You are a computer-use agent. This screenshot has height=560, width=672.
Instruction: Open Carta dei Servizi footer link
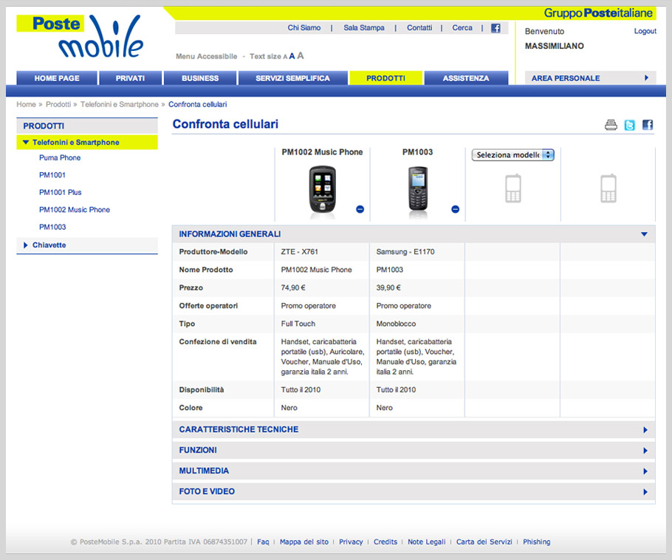click(484, 542)
